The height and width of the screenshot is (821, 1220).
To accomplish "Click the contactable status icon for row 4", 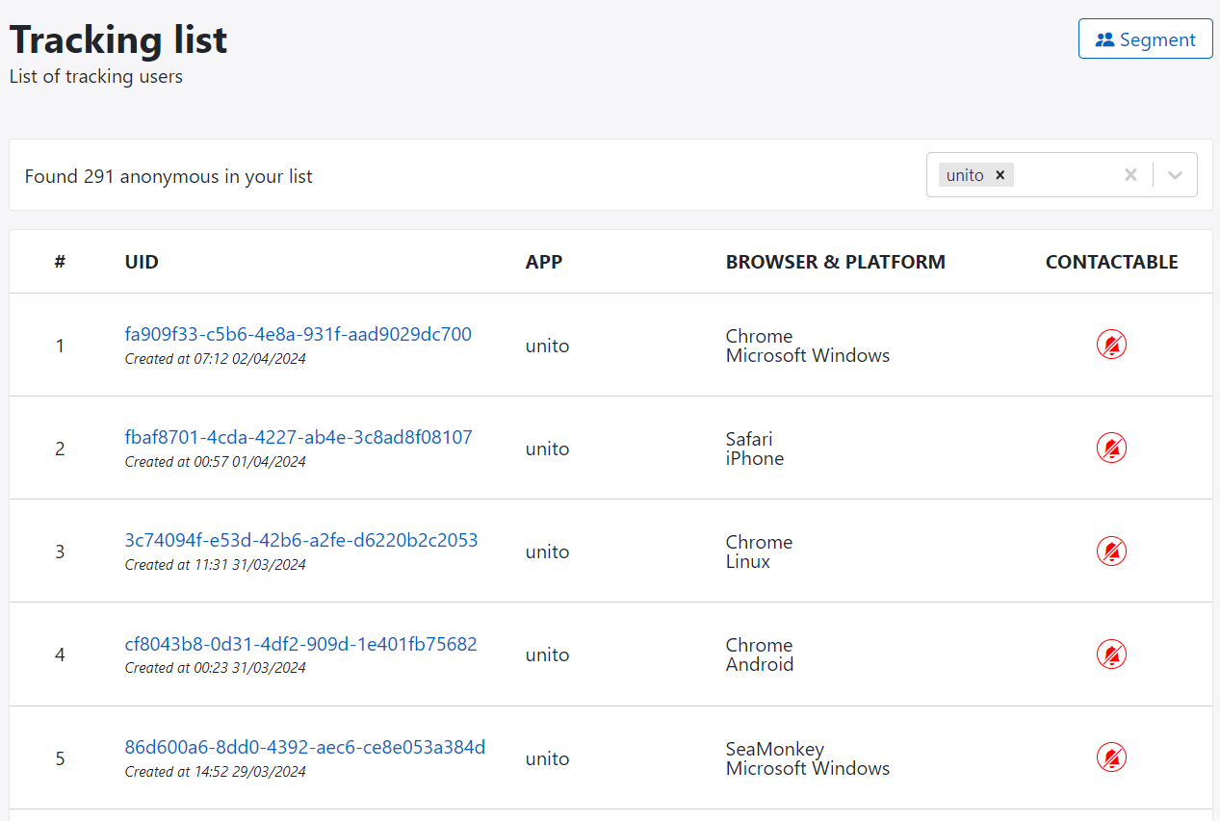I will (x=1111, y=654).
